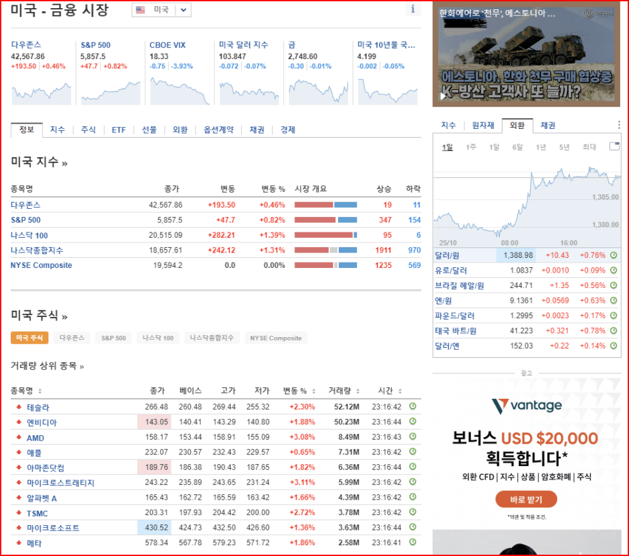This screenshot has width=629, height=556.
Task: Open the 경제 tab
Action: click(x=288, y=130)
